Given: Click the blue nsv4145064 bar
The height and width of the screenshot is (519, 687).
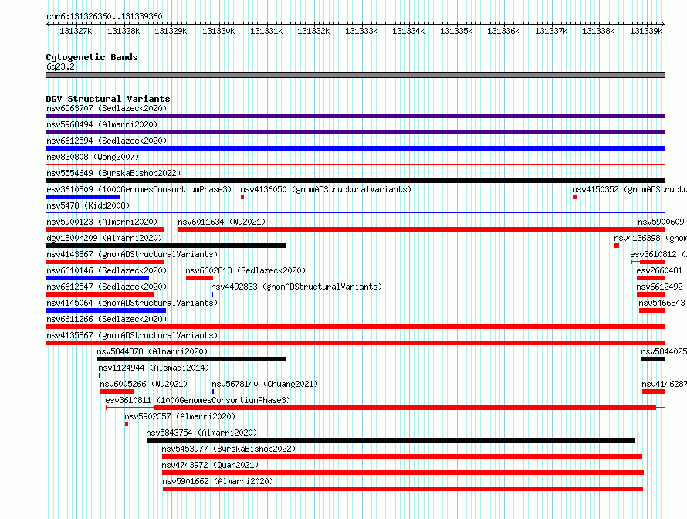Looking at the screenshot, I should pos(106,310).
